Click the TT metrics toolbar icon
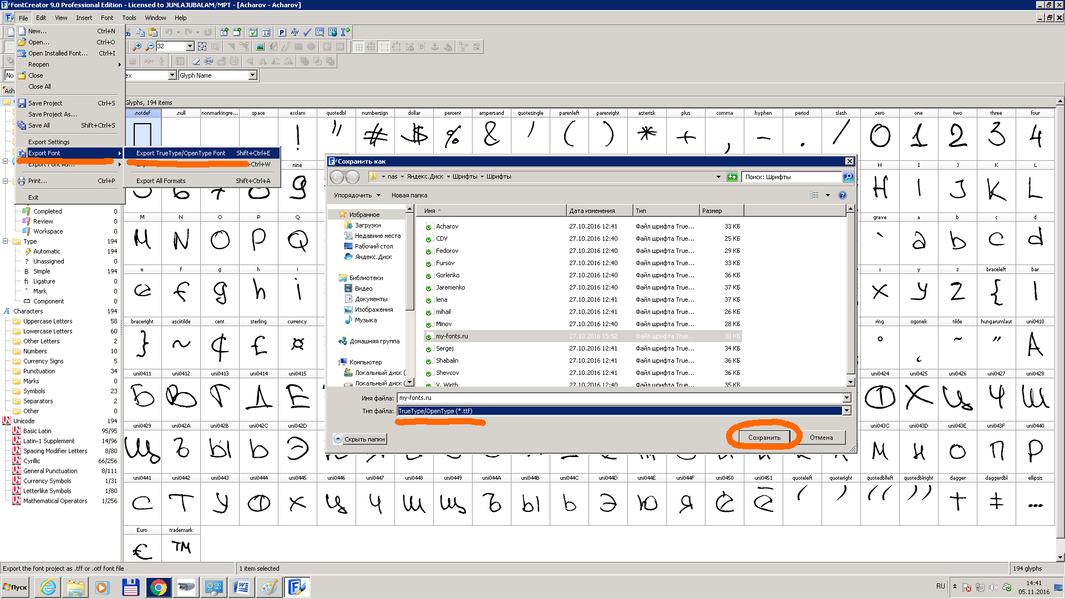 pos(266,32)
